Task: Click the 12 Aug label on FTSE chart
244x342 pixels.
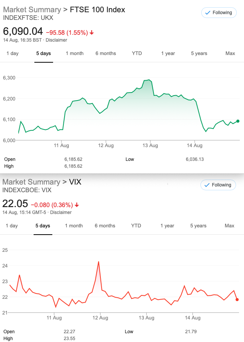Action: (106, 146)
